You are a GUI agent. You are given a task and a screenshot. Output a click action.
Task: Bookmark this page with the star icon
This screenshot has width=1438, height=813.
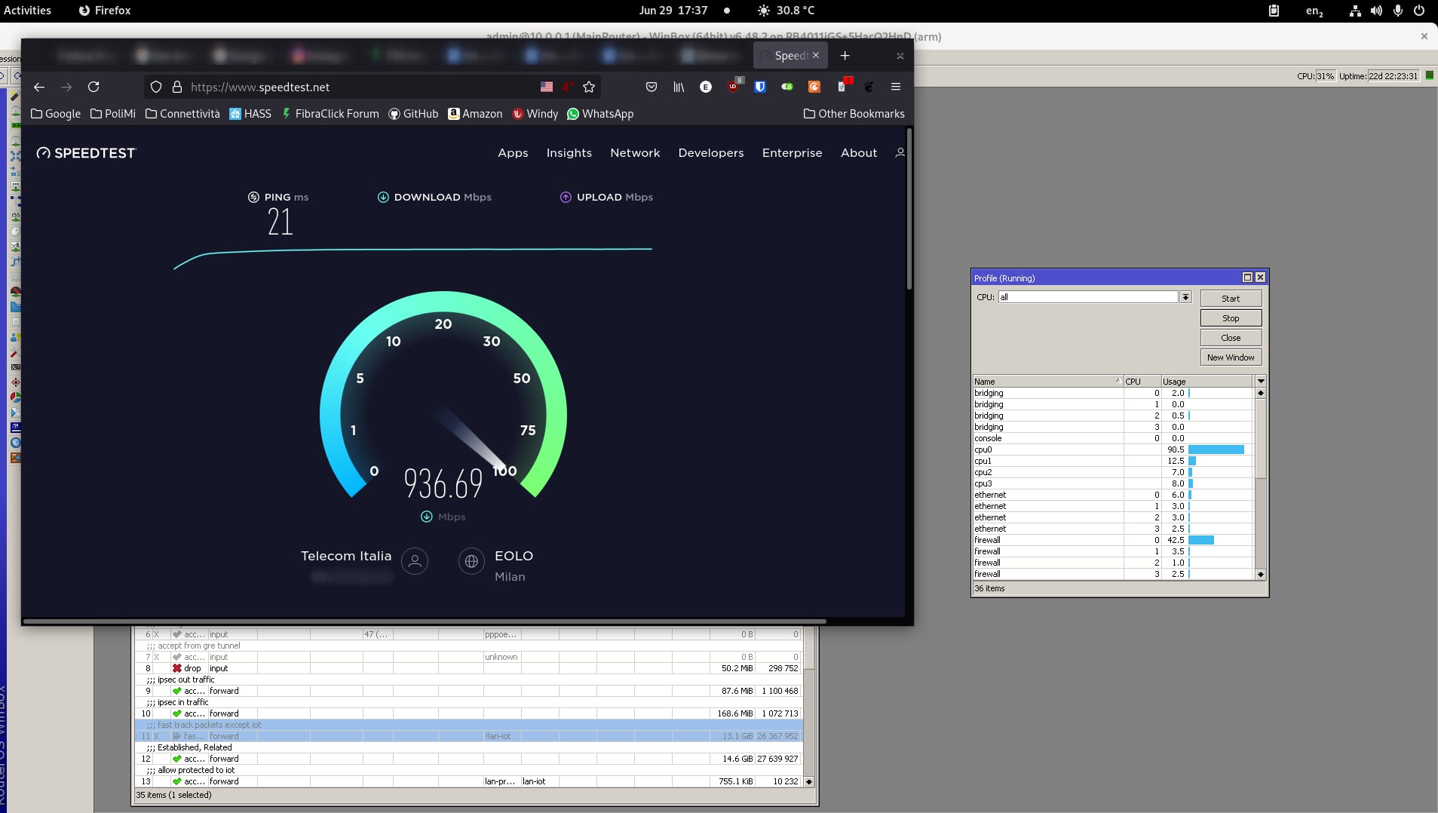pyautogui.click(x=589, y=87)
